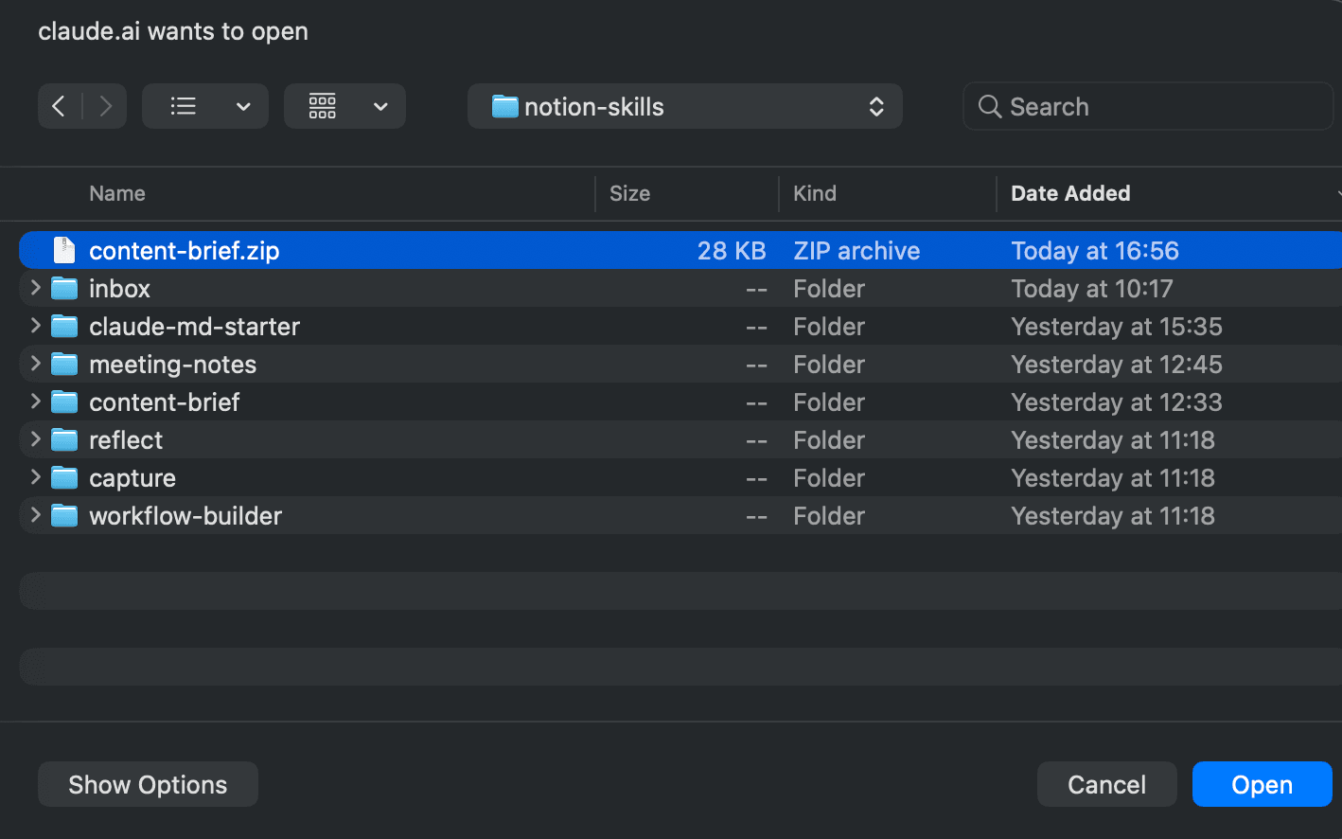Click the content-brief folder icon
This screenshot has height=839, width=1342.
64,402
